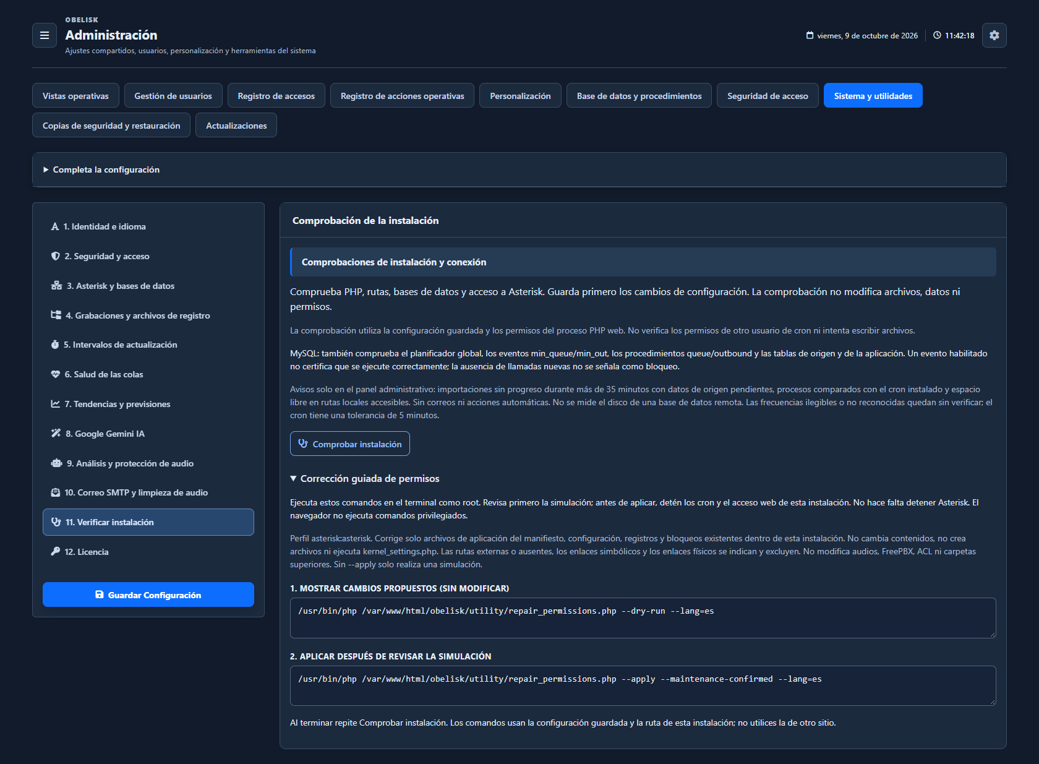Click the --apply command text box
This screenshot has width=1039, height=764.
643,686
